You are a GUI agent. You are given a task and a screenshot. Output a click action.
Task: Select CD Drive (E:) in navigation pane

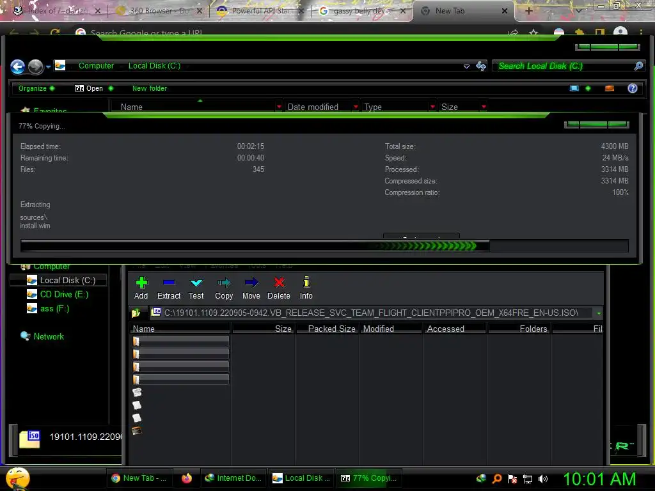tap(58, 294)
